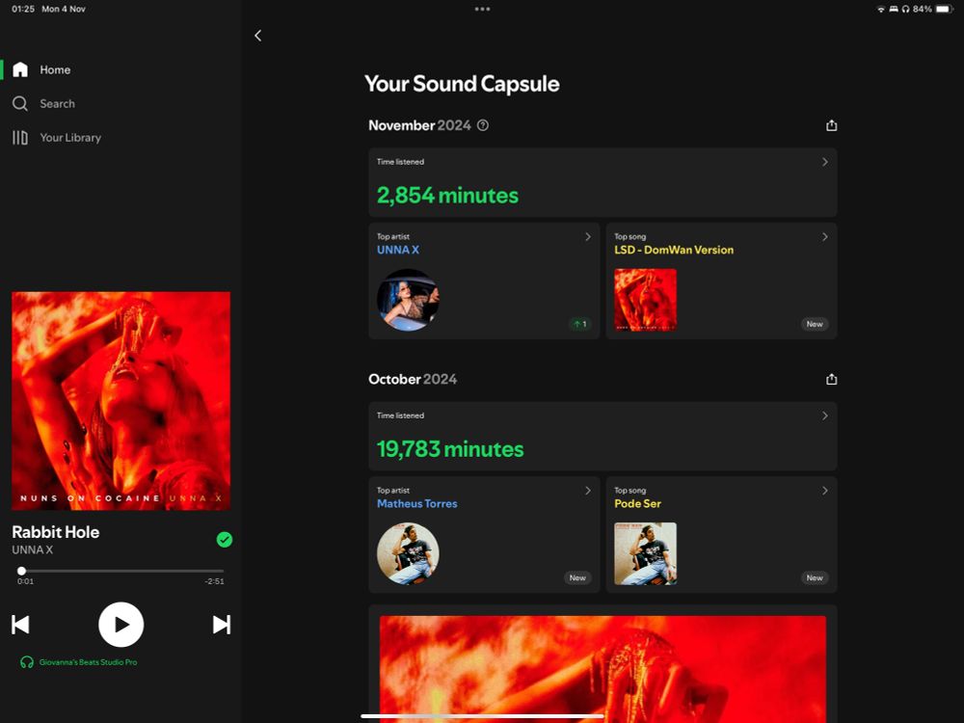Click the 19,783 minutes listening stat
Viewport: 964px width, 723px height.
[x=450, y=449]
